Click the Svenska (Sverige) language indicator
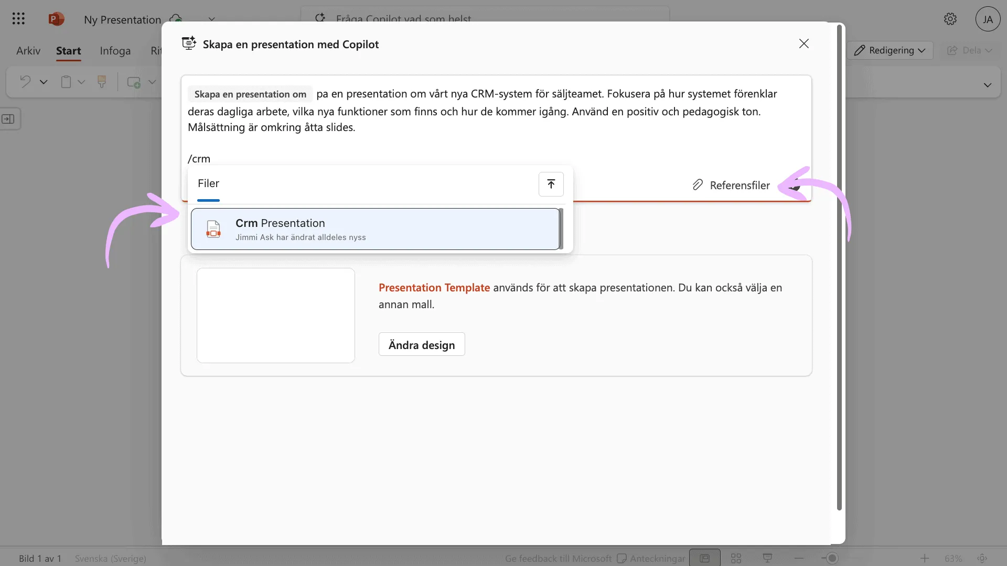This screenshot has width=1007, height=566. 111,558
